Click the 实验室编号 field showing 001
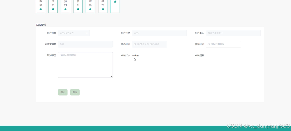This screenshot has width=291, height=131. (85, 44)
